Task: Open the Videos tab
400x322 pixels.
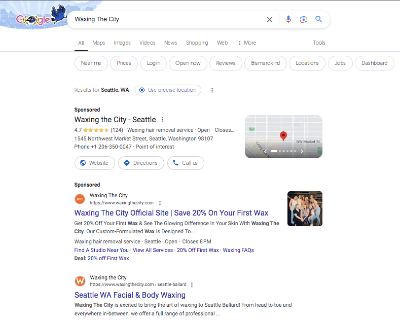Action: (147, 43)
